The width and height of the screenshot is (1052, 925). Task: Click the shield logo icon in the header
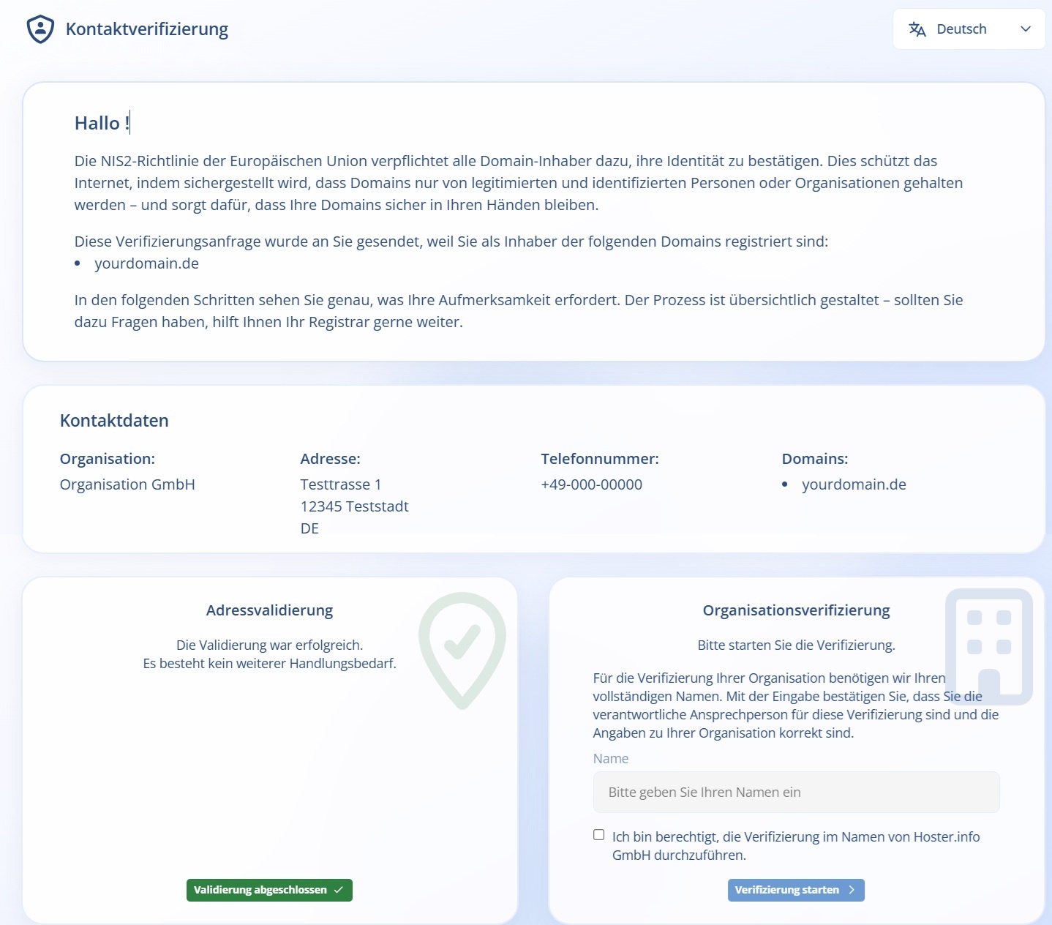pos(40,29)
